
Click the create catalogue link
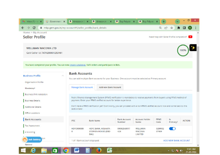[x=78, y=65]
